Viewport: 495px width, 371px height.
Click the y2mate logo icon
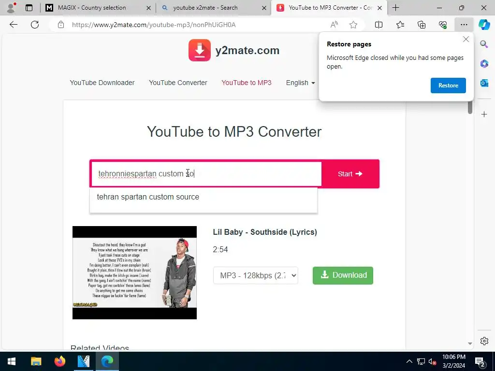[x=200, y=50]
